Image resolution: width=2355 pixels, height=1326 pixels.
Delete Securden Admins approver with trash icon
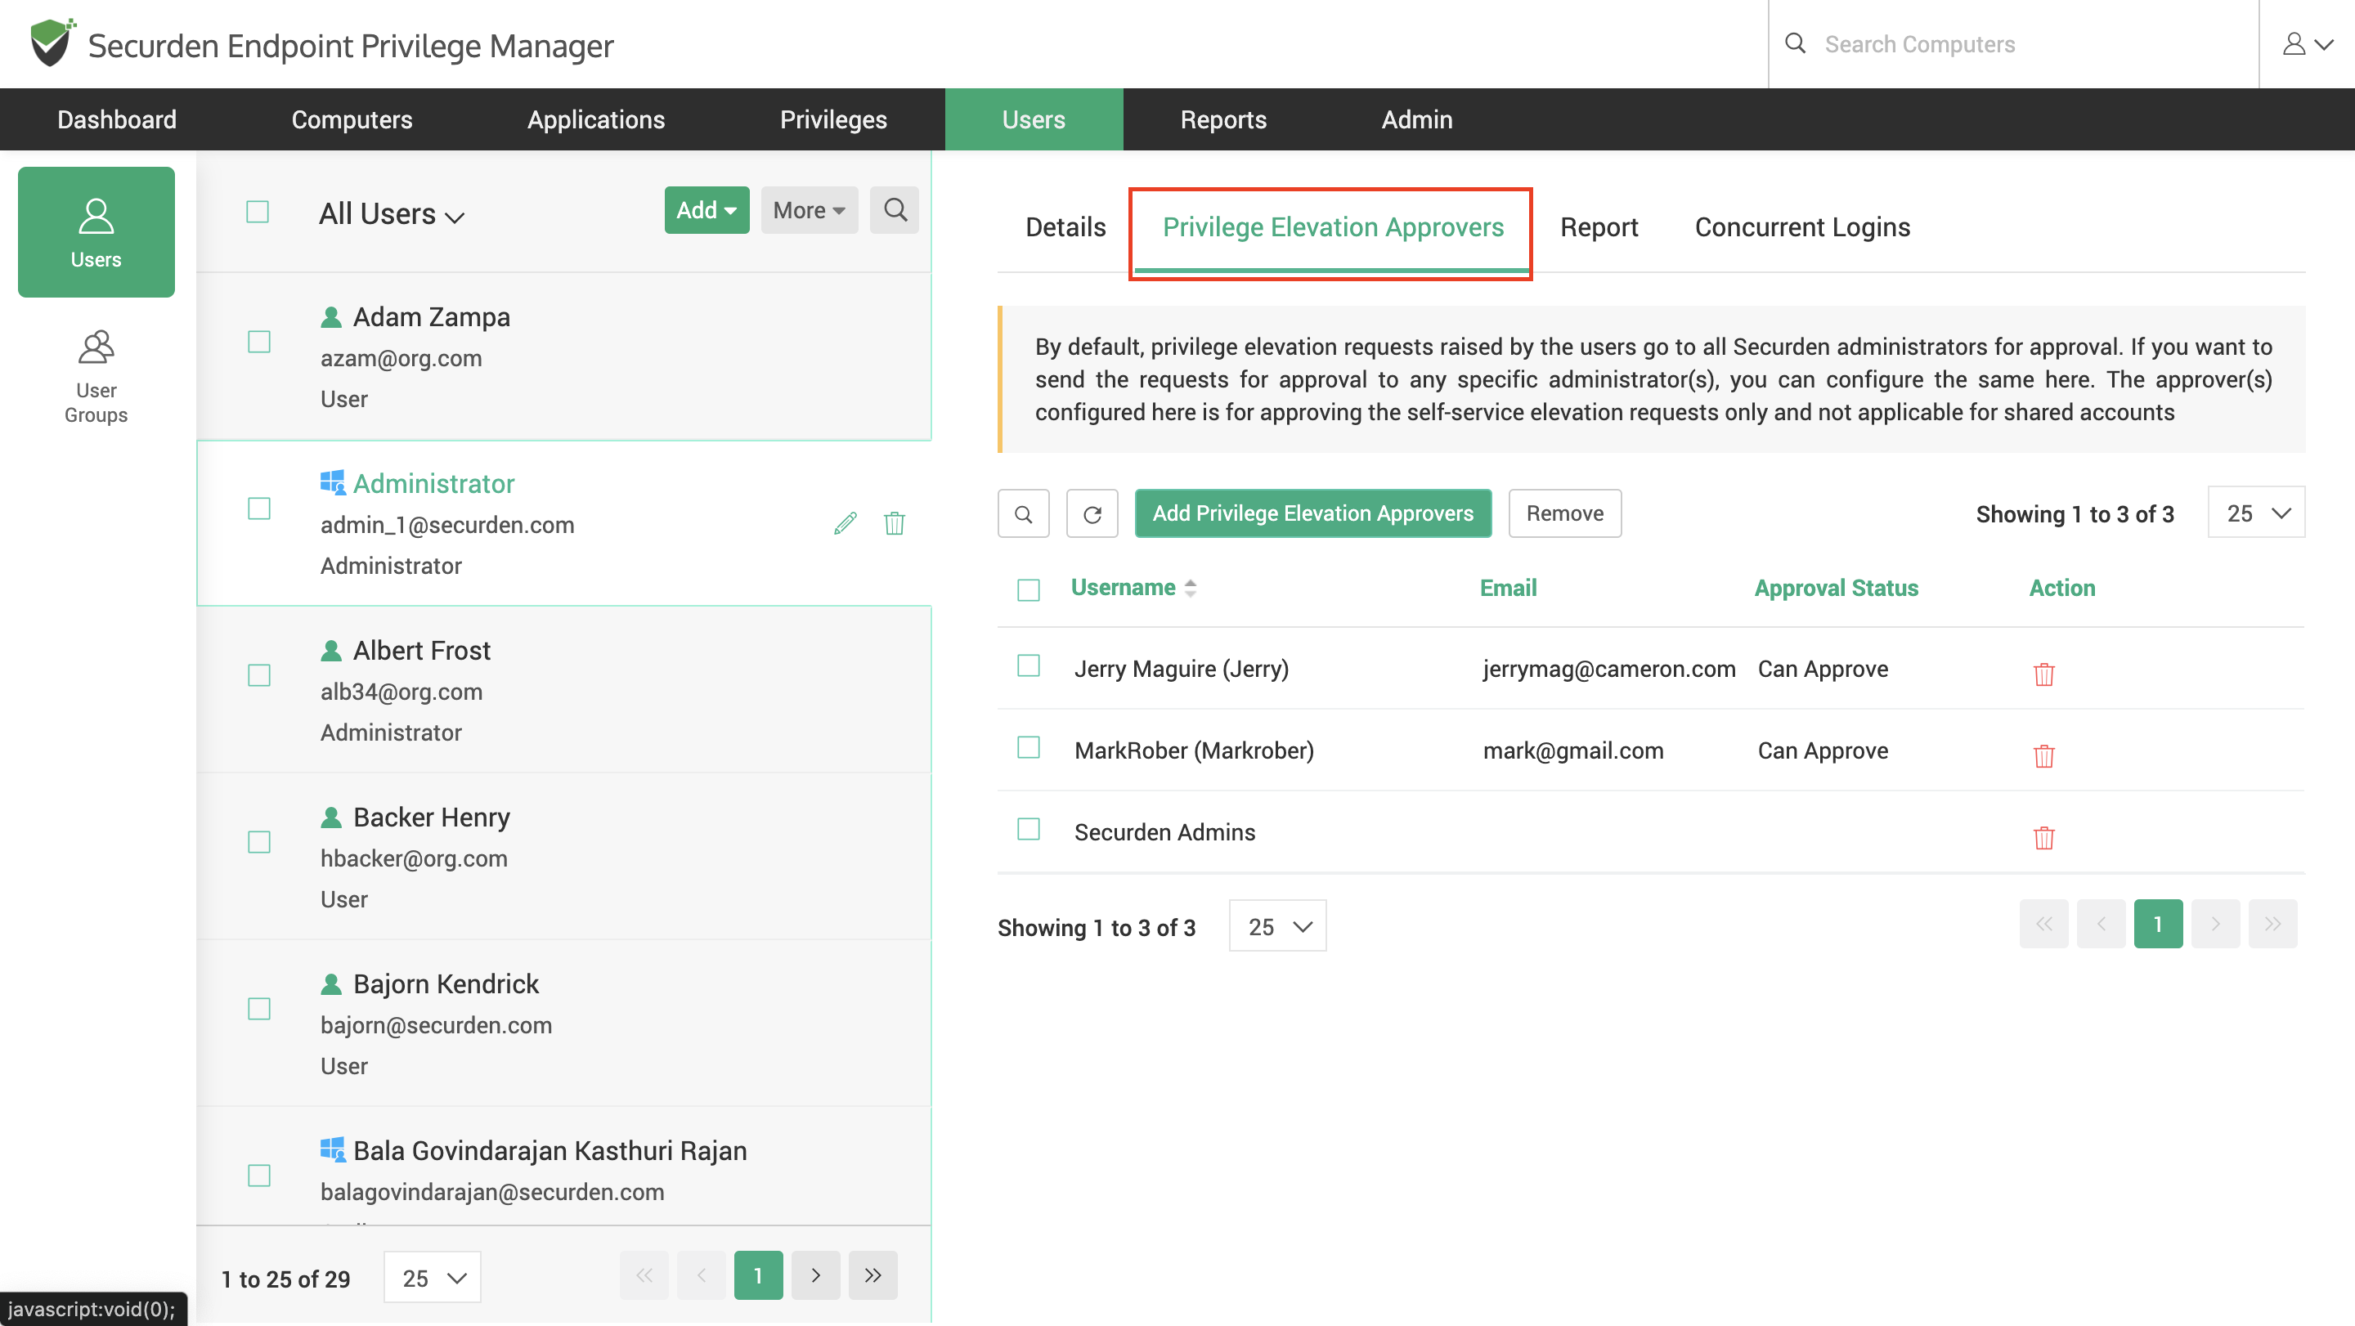[x=2043, y=837]
